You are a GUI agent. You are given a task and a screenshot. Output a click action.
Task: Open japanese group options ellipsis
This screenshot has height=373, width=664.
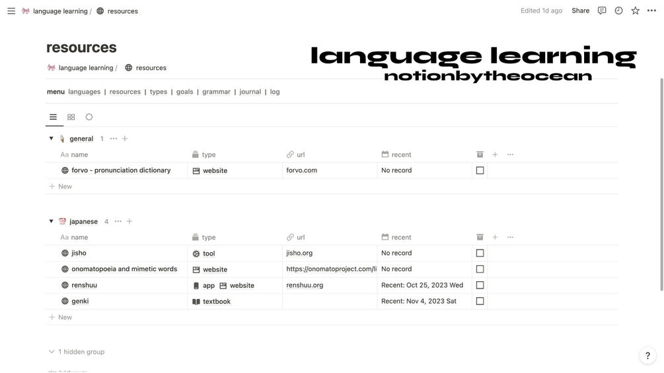[x=118, y=222]
